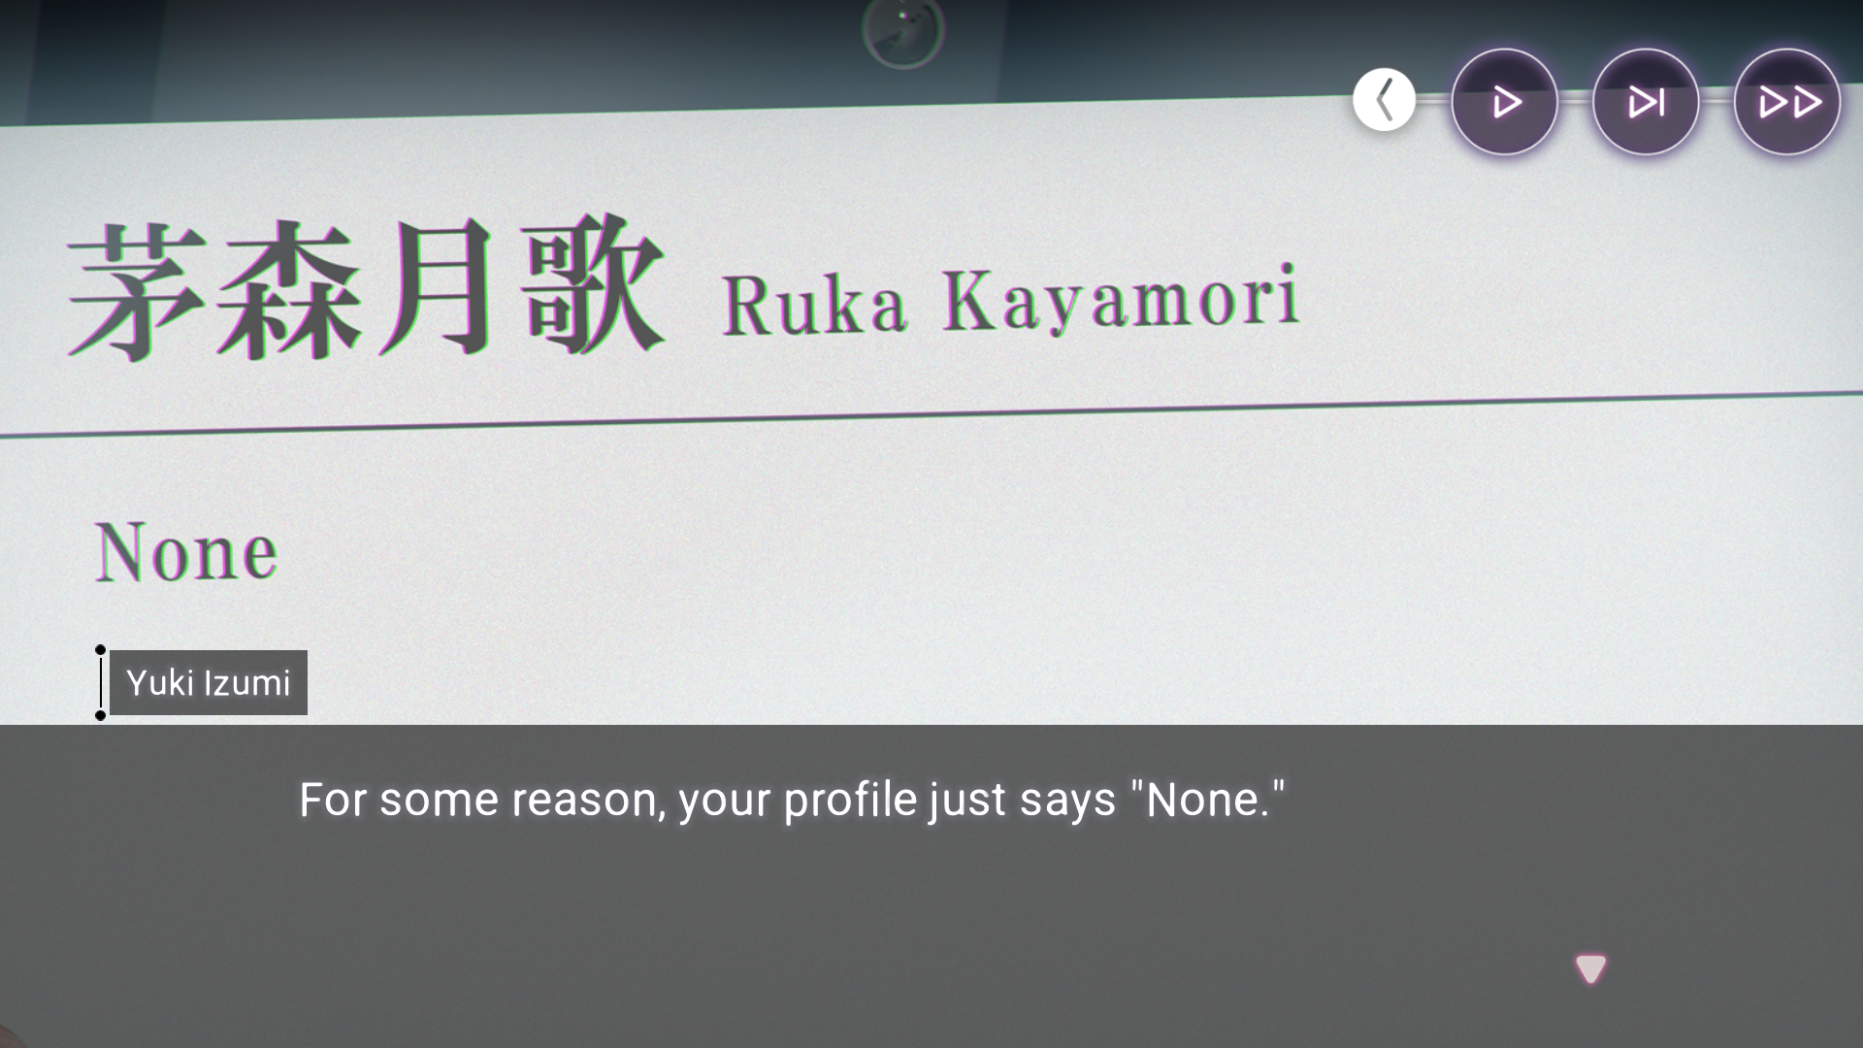Click the first kanji character 茅

pos(137,293)
